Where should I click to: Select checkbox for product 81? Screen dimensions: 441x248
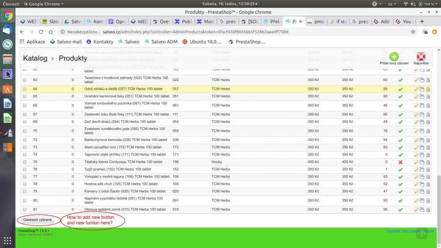click(25, 210)
